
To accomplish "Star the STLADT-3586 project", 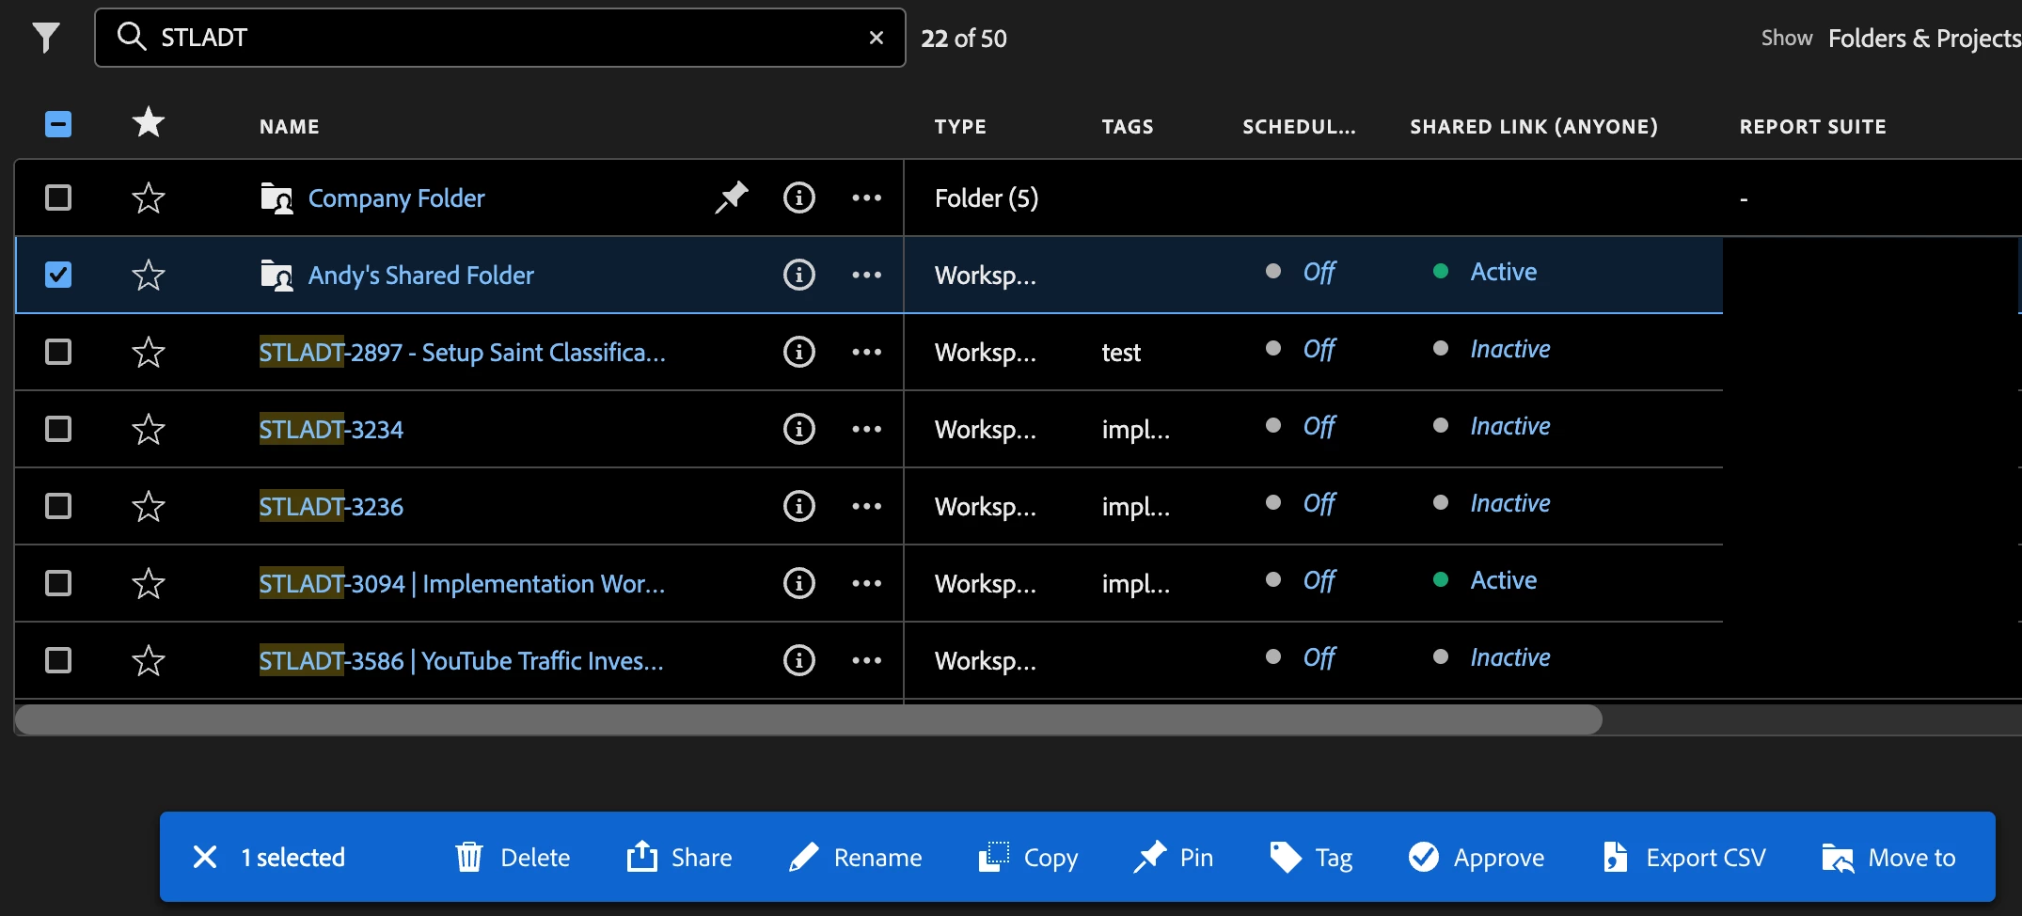I will pos(149,660).
